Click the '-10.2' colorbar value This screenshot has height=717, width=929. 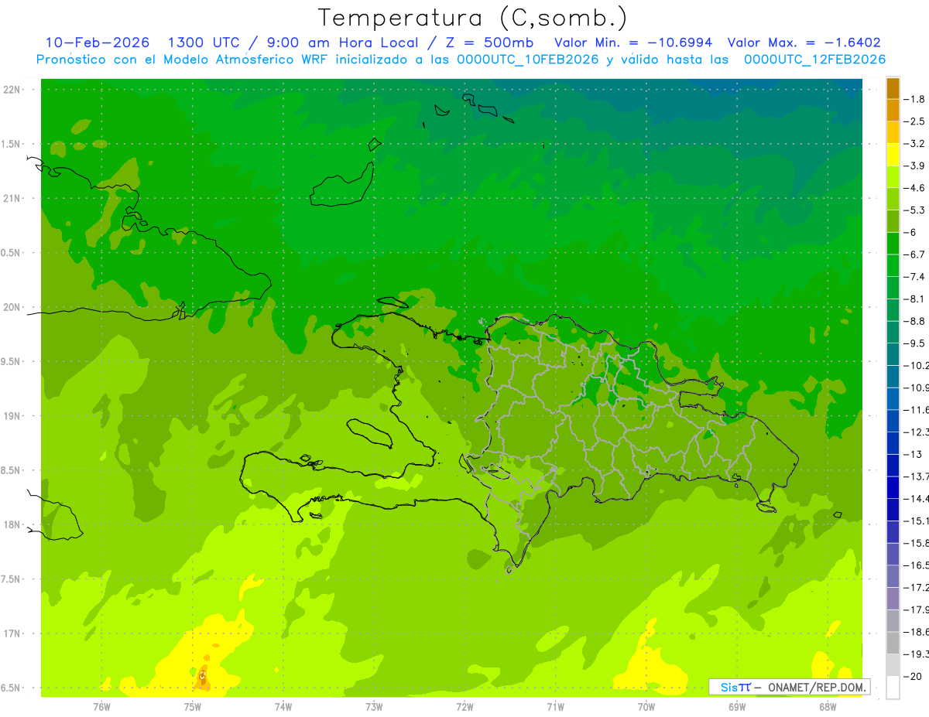[917, 365]
